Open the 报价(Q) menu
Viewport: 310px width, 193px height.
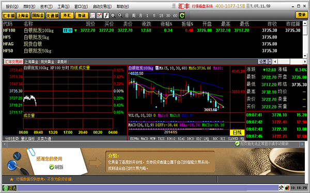coord(12,7)
